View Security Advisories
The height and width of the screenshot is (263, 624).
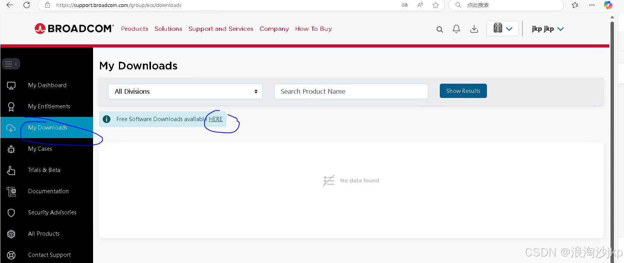coord(52,212)
